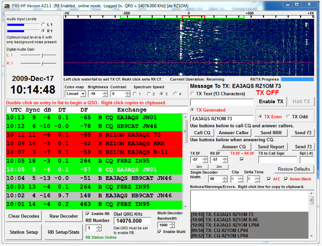Click the waterfall spectrum display
This screenshot has height=246, width=322.
(x=189, y=48)
